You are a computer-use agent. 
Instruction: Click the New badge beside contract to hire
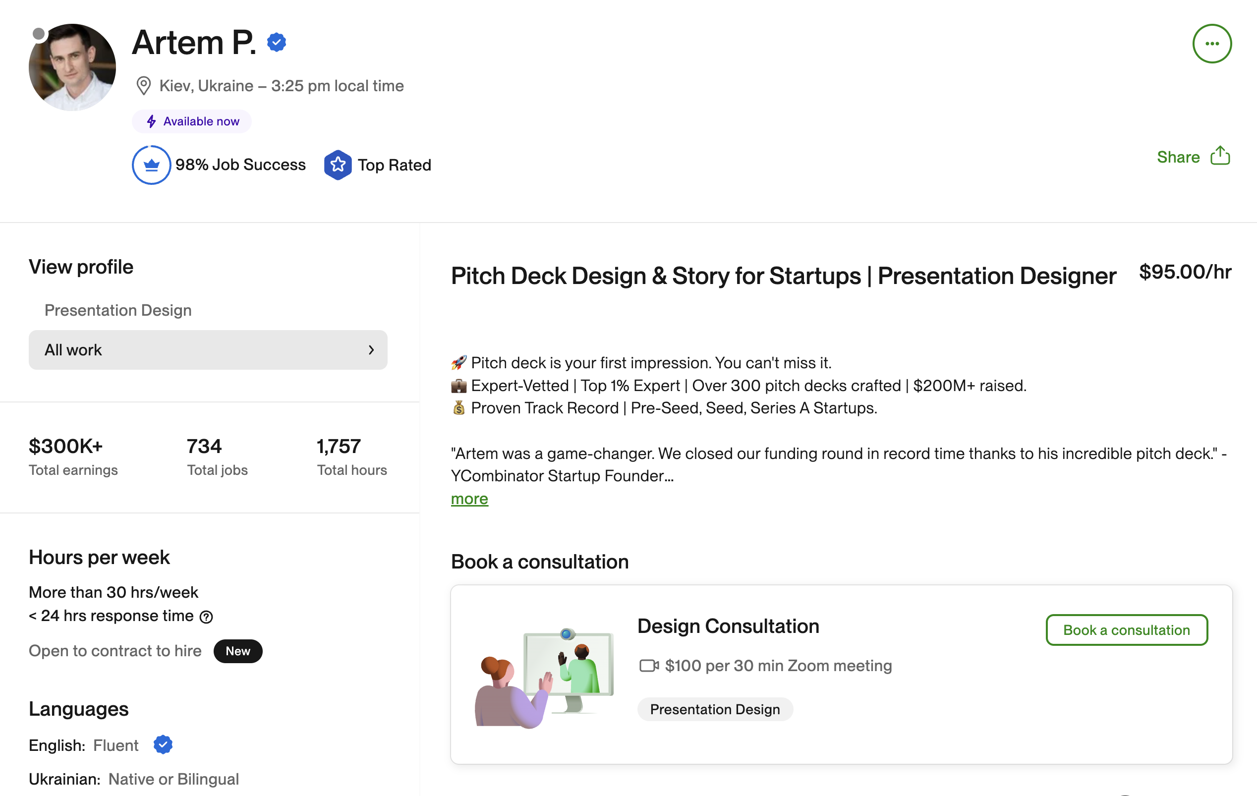[237, 651]
